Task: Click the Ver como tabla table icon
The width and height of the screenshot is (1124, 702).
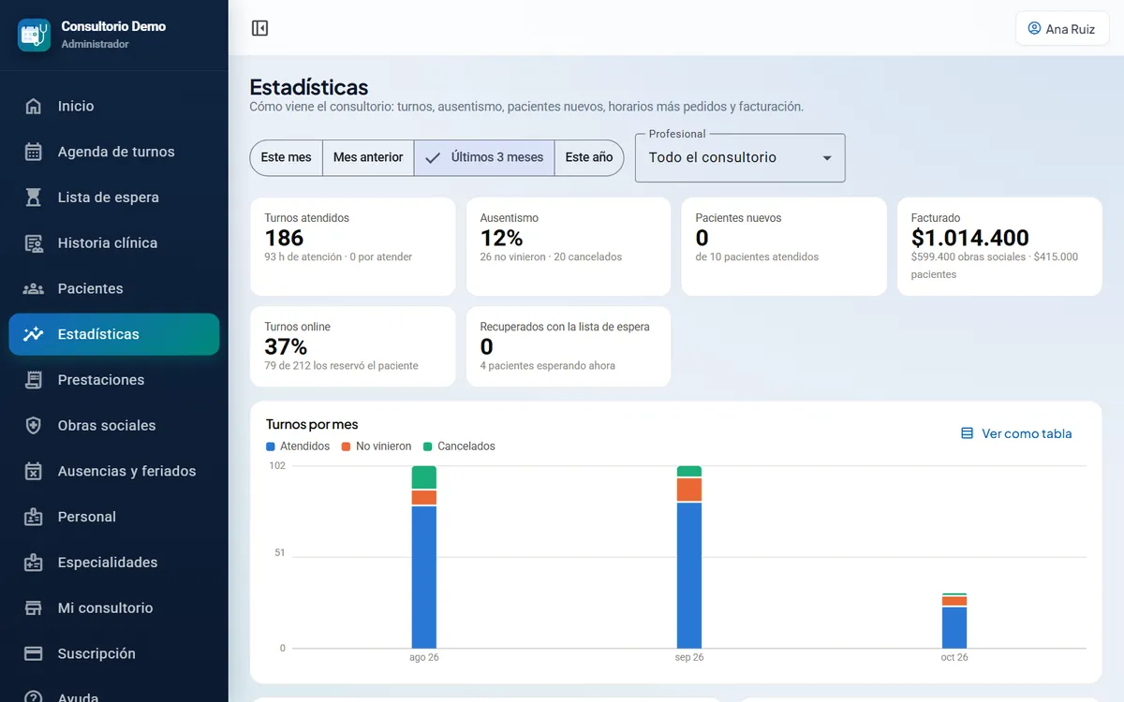Action: (x=968, y=433)
